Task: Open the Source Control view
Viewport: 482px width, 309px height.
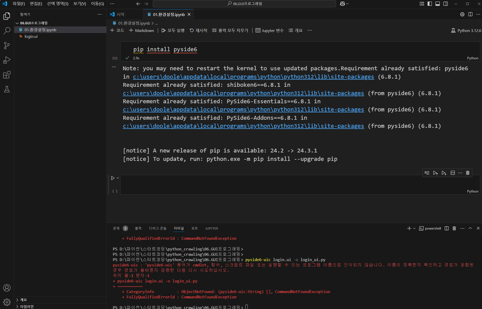Action: pyautogui.click(x=7, y=46)
